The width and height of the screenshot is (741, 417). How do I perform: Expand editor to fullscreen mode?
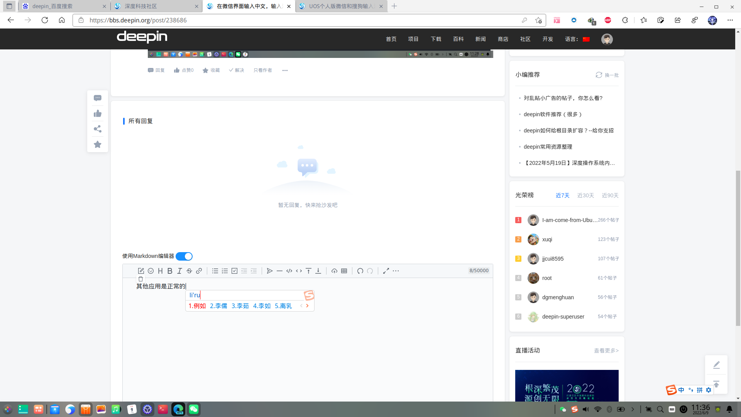[x=386, y=271]
